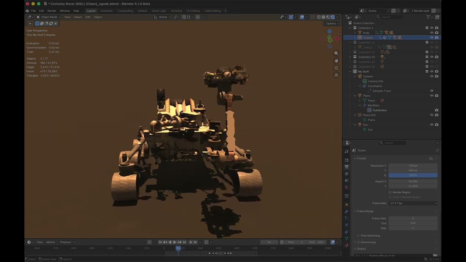Toggle Stereoscopy checkbox

pos(358,242)
